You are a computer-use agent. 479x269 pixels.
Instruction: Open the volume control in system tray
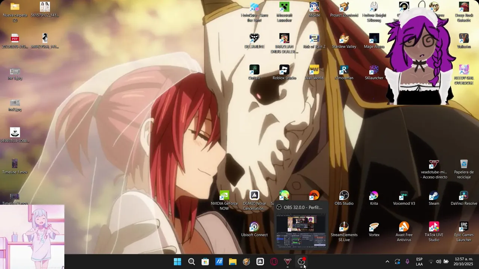[x=438, y=262]
